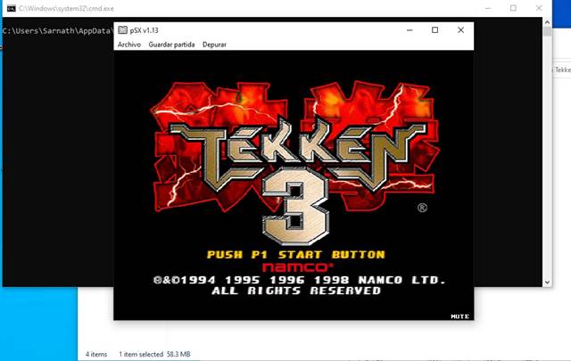
Task: Open the Guardar partida menu
Action: 171,45
